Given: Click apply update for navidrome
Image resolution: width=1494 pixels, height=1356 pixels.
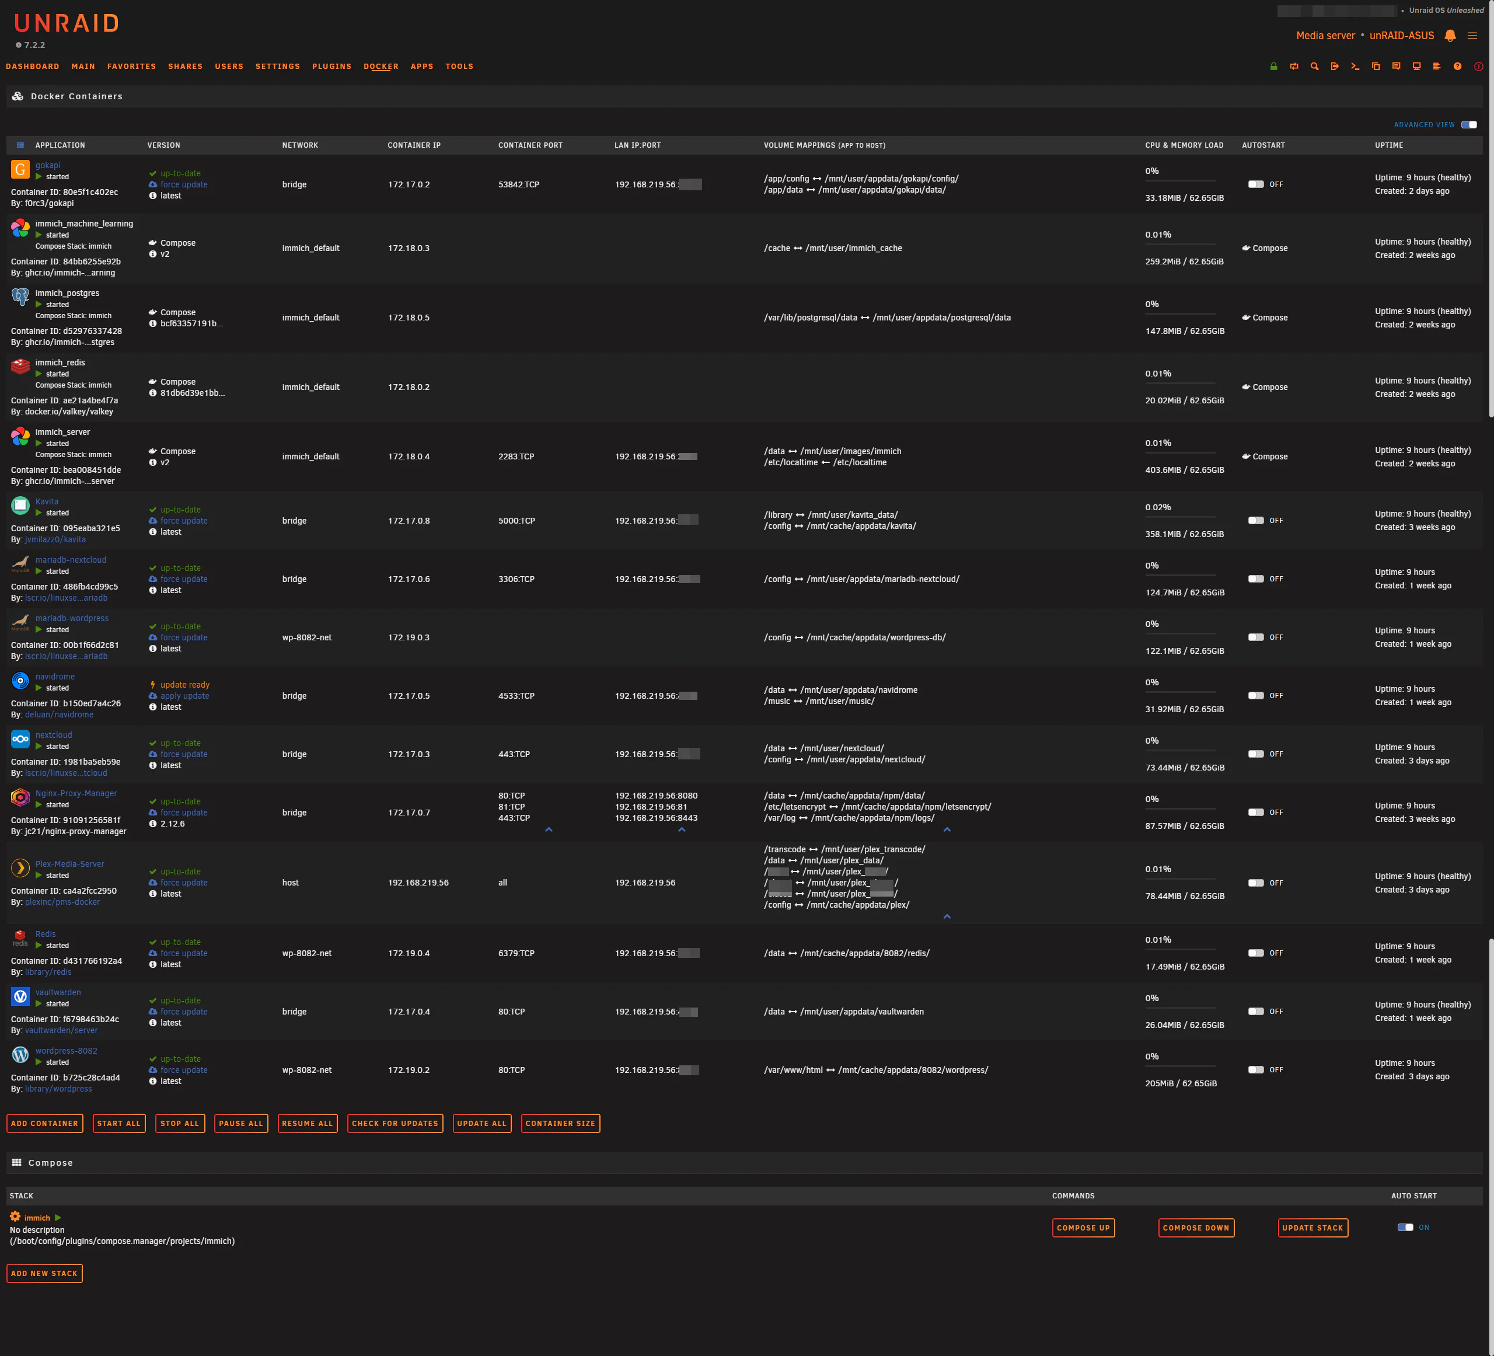Looking at the screenshot, I should 184,696.
